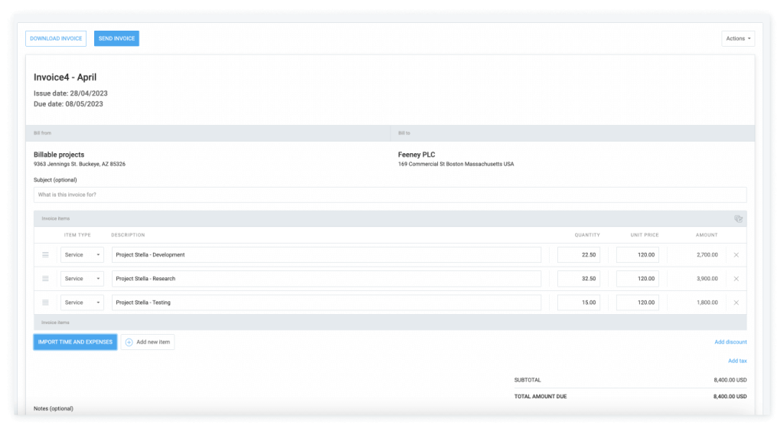Select amount 3,900.00 in Research row
784x429 pixels.
point(707,279)
